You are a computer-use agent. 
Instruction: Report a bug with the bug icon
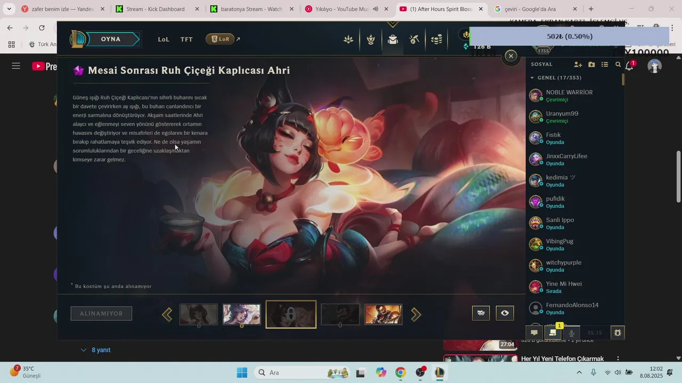[618, 333]
